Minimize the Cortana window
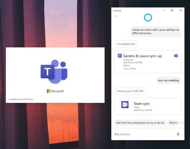Viewport: 190px width, 149px height. [x=164, y=11]
